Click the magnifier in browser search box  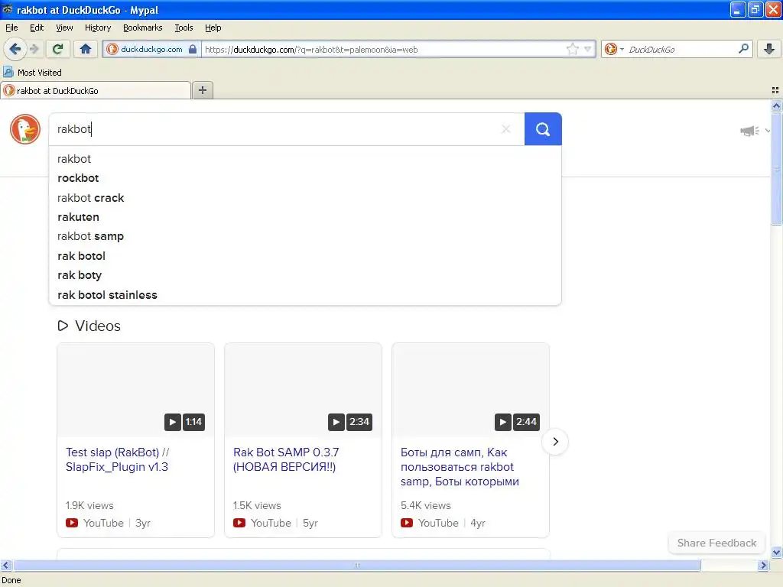tap(743, 48)
